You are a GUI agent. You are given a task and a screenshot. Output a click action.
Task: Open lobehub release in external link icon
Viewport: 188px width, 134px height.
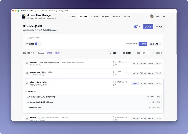point(160,63)
